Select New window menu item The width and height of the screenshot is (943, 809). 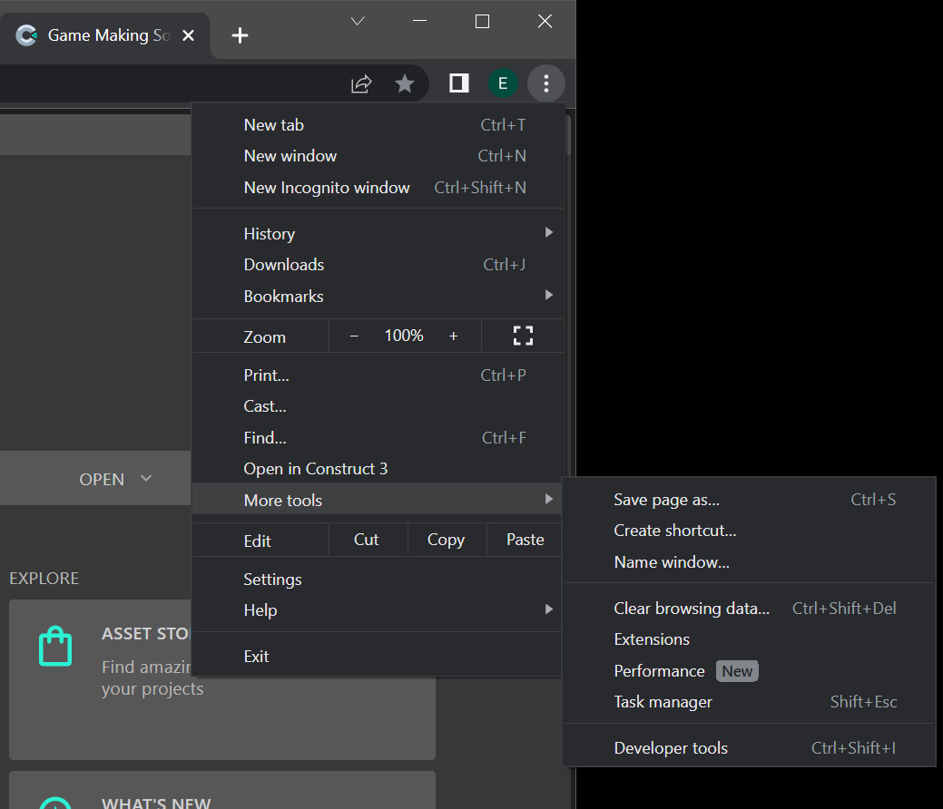click(378, 156)
